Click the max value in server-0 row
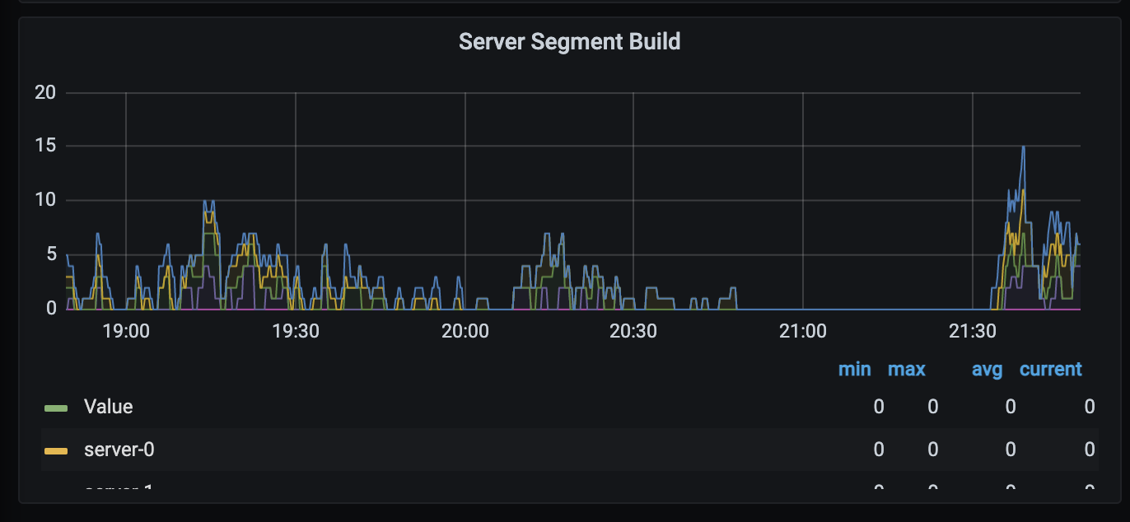The width and height of the screenshot is (1130, 522). click(933, 450)
